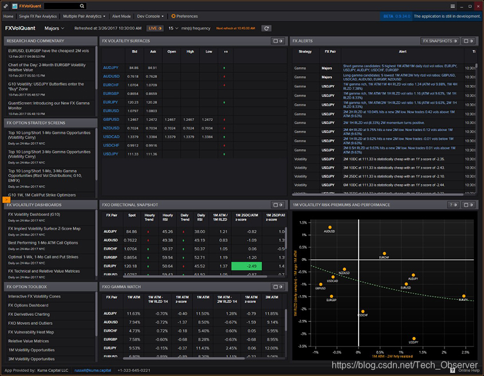The width and height of the screenshot is (484, 376).
Task: Click the column-sort arrows icon in Volatility Surfaces header
Action: point(226,52)
